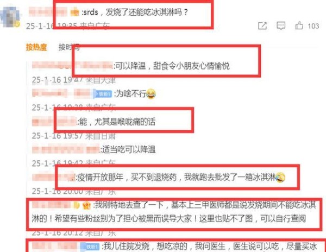326x252 pixels.
Task: Click the 铁粉1 badge beside 为啥不行
Action: click(x=103, y=94)
